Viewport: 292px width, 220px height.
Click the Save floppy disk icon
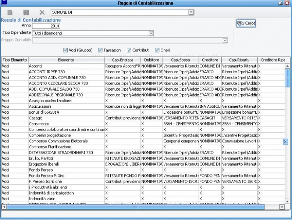(x=26, y=12)
